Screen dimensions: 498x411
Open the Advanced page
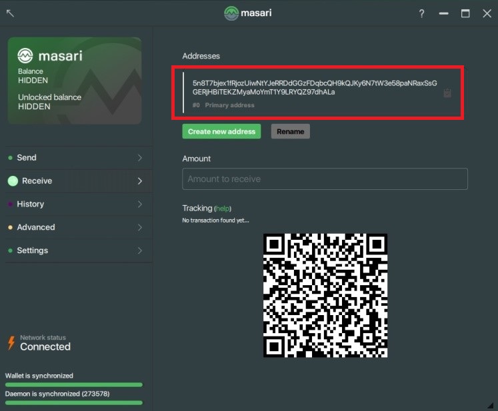tap(79, 227)
